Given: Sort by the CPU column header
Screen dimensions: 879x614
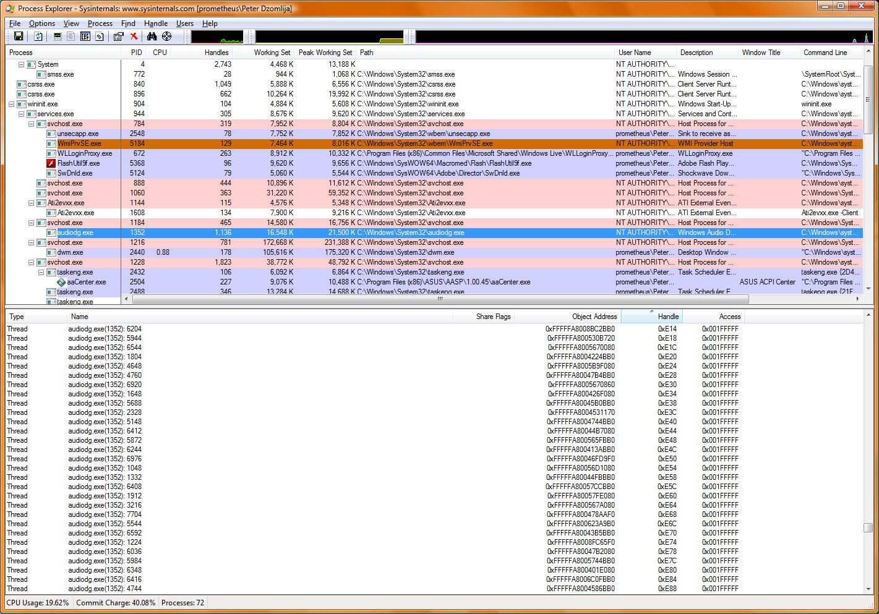Looking at the screenshot, I should coord(160,53).
